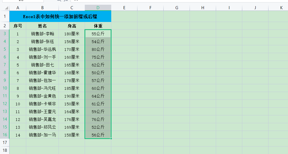Viewport: 288px width, 154px height.
Task: Click the 57公斤 weight cell
Action: 98,80
